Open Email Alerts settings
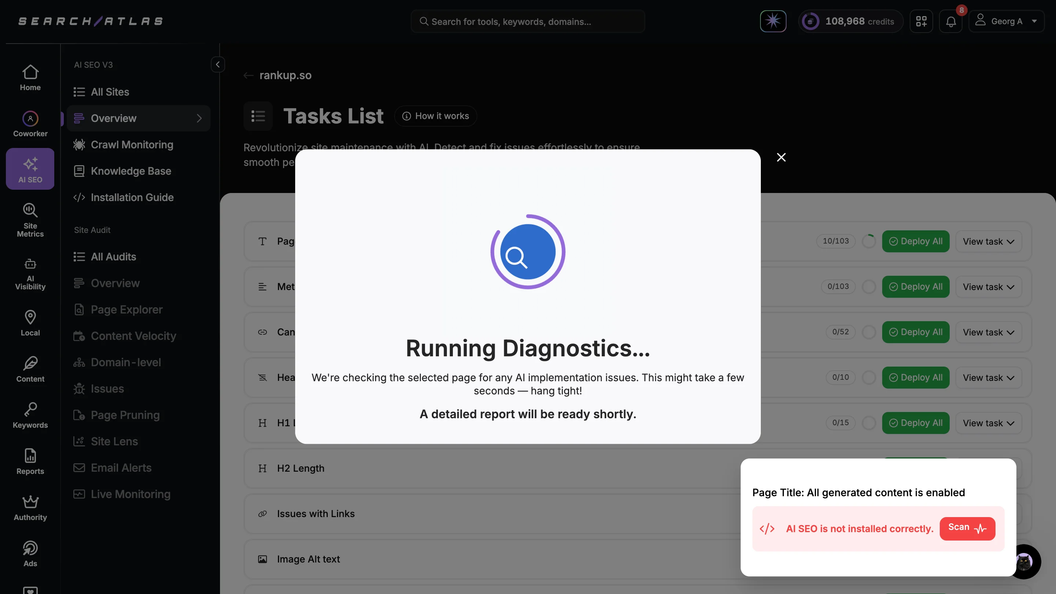1056x594 pixels. pyautogui.click(x=138, y=468)
